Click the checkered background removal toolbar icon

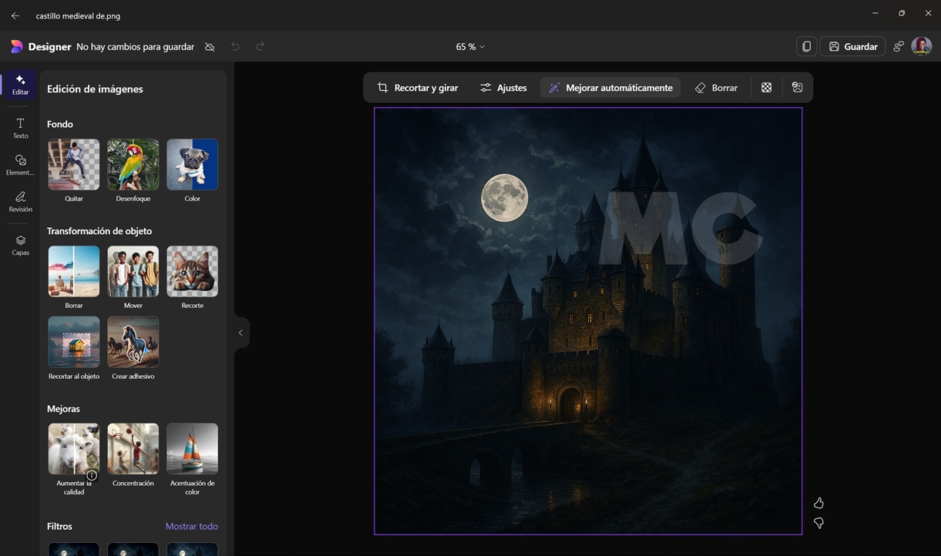[x=766, y=88]
